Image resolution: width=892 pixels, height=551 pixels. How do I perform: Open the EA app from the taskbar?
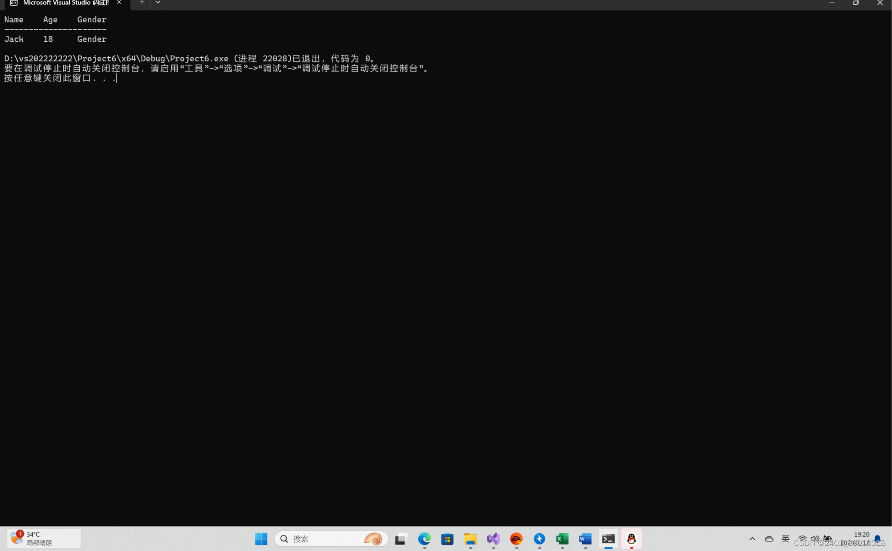(x=516, y=539)
